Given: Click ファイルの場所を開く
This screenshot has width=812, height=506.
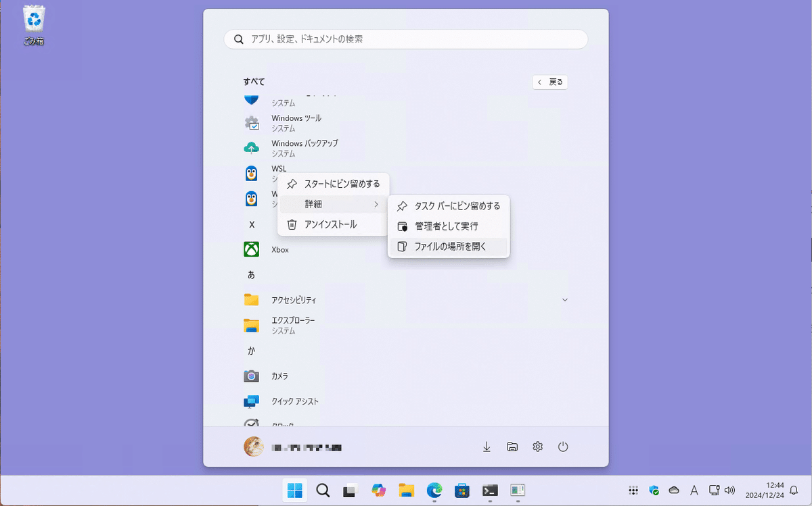Looking at the screenshot, I should pyautogui.click(x=449, y=247).
